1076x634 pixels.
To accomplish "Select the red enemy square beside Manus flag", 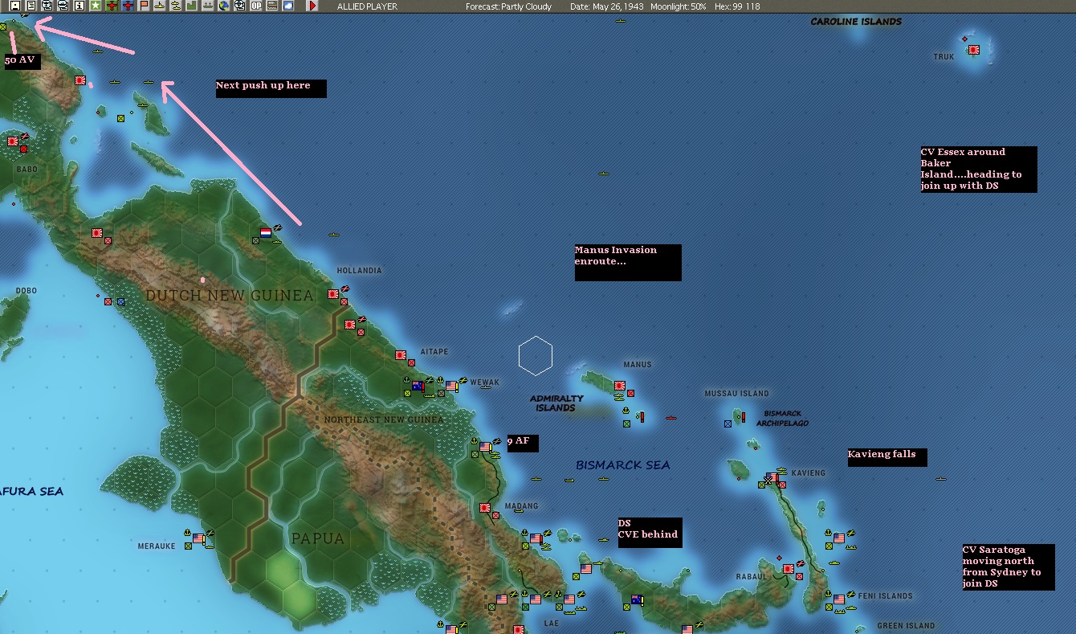I will click(631, 394).
